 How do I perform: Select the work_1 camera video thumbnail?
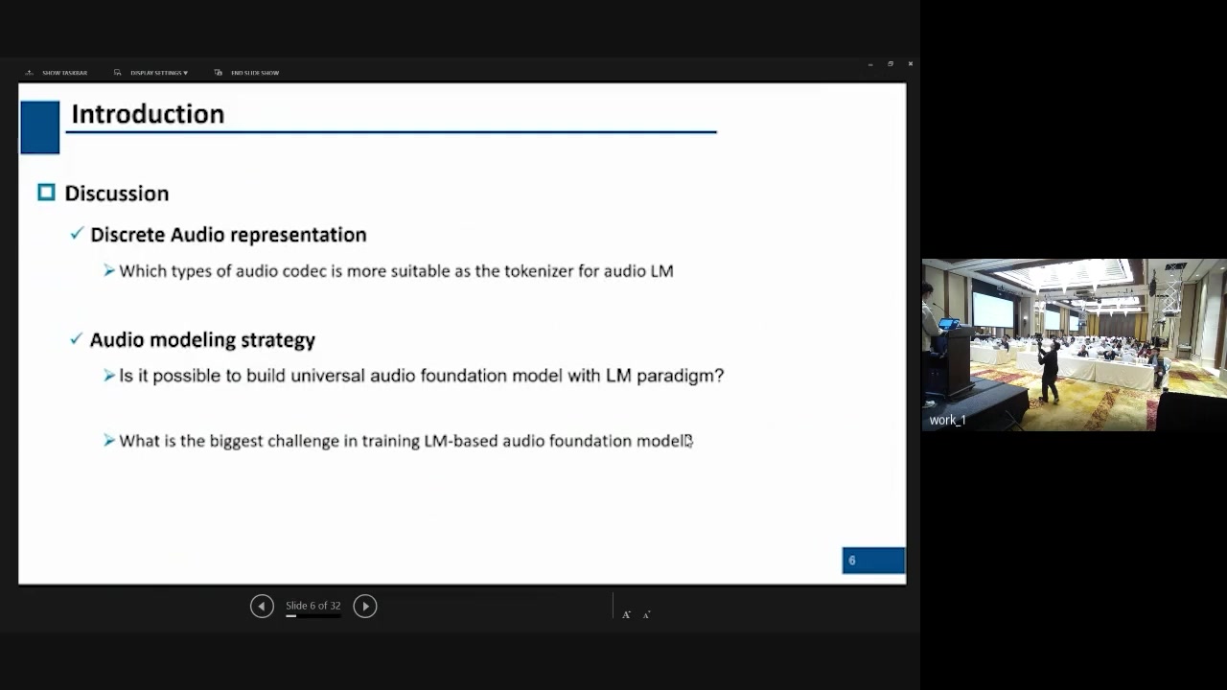[1074, 345]
